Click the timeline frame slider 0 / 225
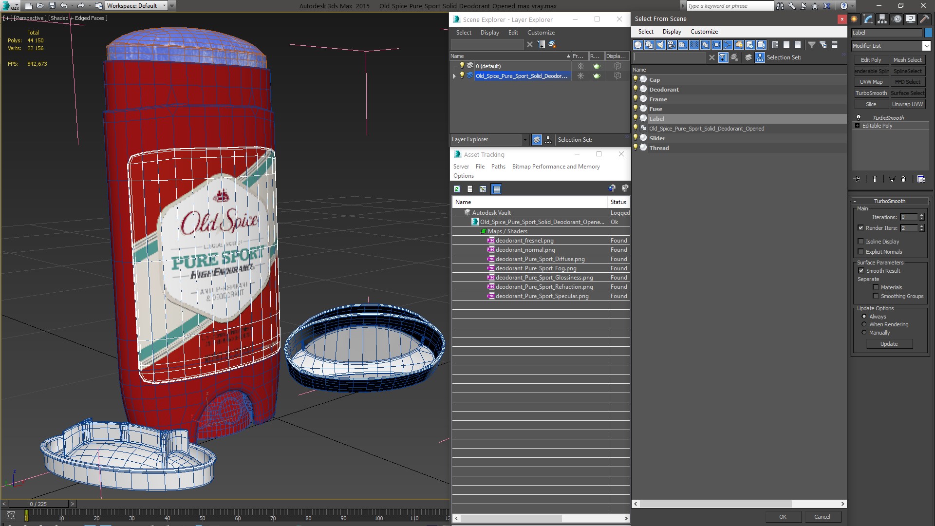935x526 pixels. (x=38, y=504)
